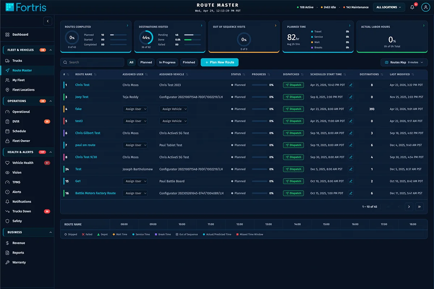Sort by the Destinations column arrows
The image size is (434, 289).
click(382, 74)
